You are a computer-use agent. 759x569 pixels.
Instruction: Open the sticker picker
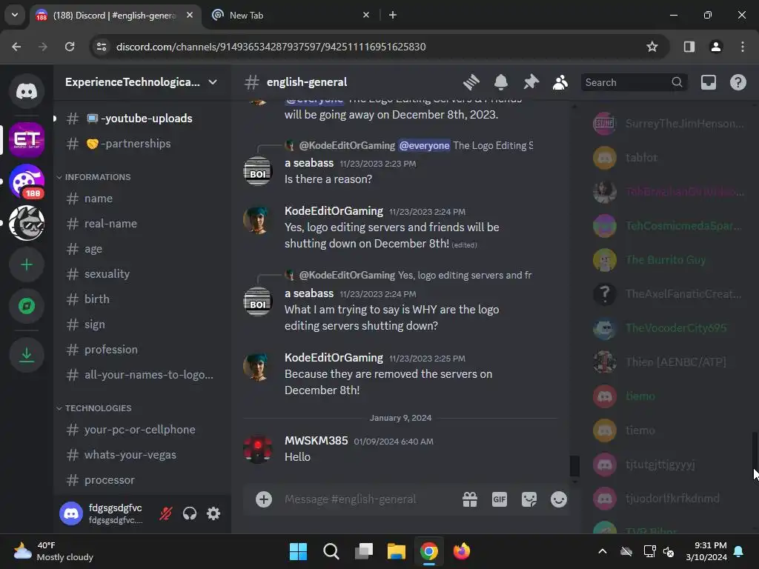(x=529, y=499)
